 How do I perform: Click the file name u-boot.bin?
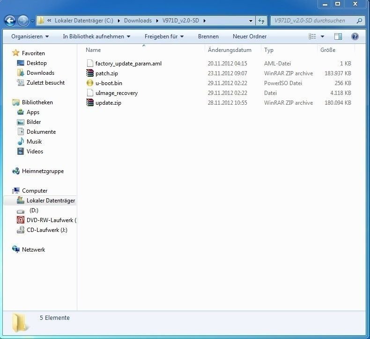pos(109,83)
